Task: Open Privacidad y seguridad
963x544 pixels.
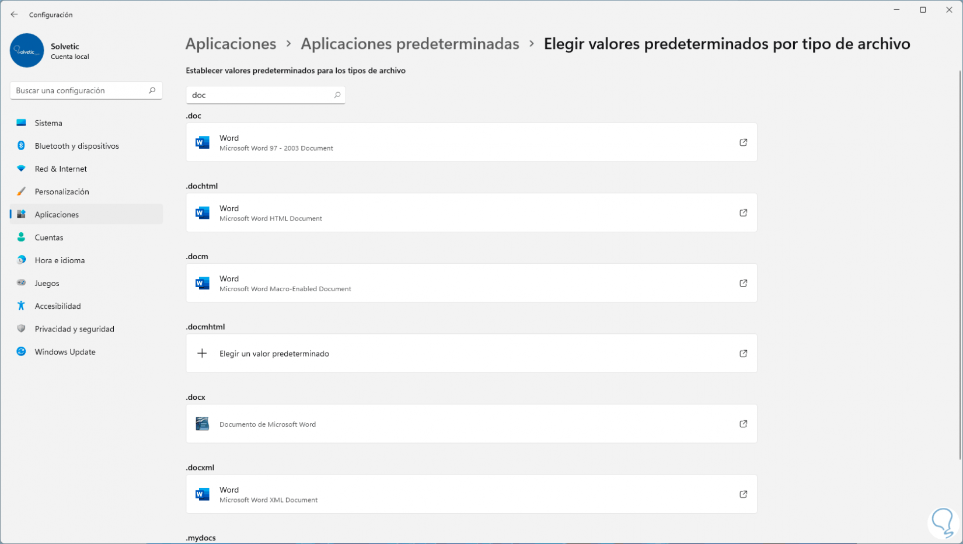Action: coord(86,329)
